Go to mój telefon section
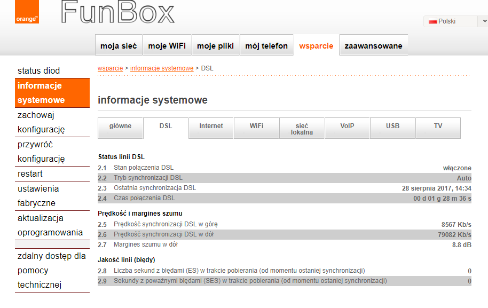Image resolution: width=488 pixels, height=308 pixels. point(266,46)
